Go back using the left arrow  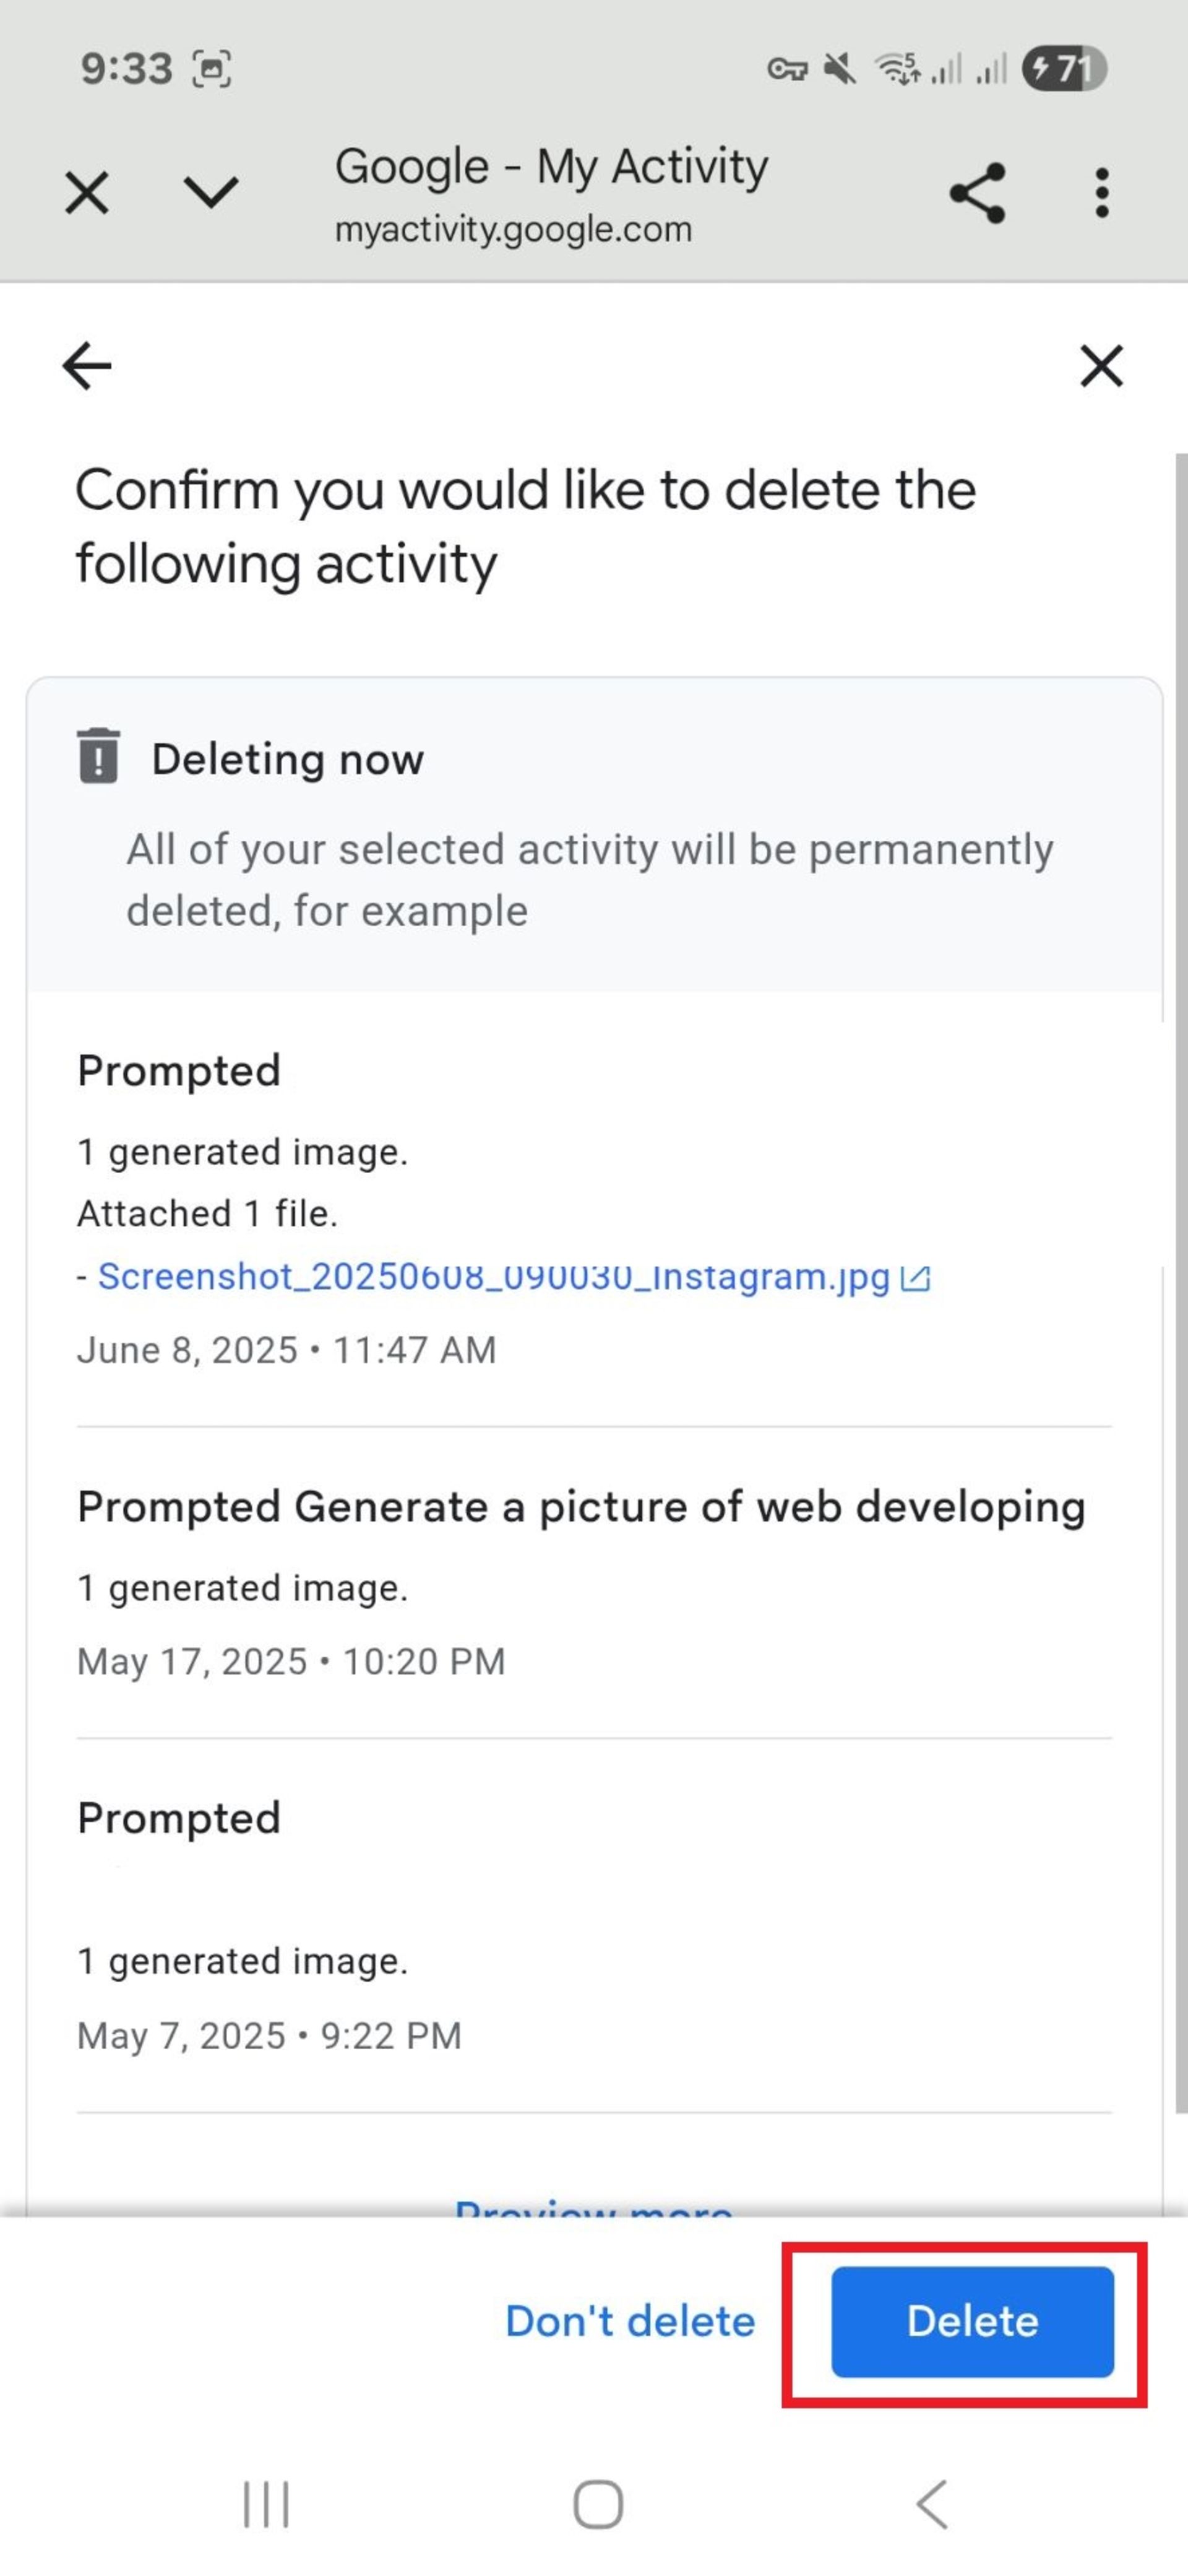pyautogui.click(x=87, y=365)
